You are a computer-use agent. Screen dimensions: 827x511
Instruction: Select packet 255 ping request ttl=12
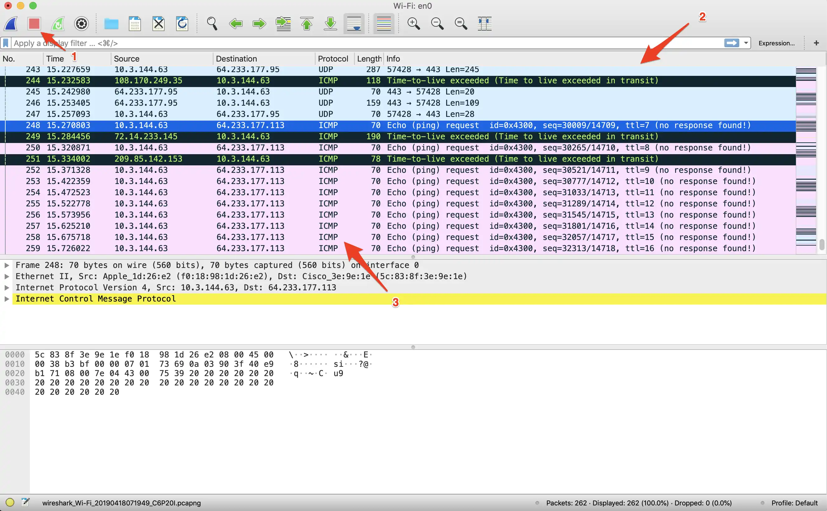pos(398,204)
